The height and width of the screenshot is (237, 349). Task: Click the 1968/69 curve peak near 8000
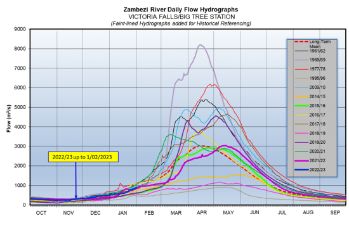200,45
